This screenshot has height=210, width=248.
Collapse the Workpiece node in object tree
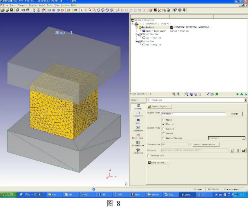tap(137, 27)
